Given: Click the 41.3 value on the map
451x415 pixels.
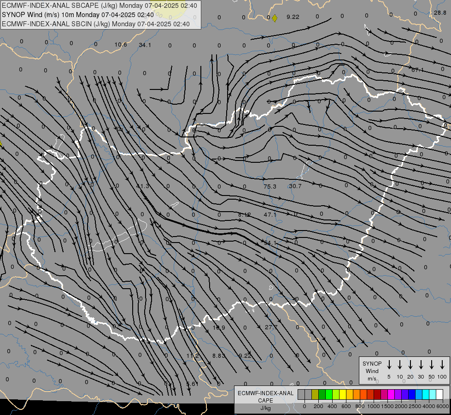Looking at the screenshot, I should pos(143,186).
